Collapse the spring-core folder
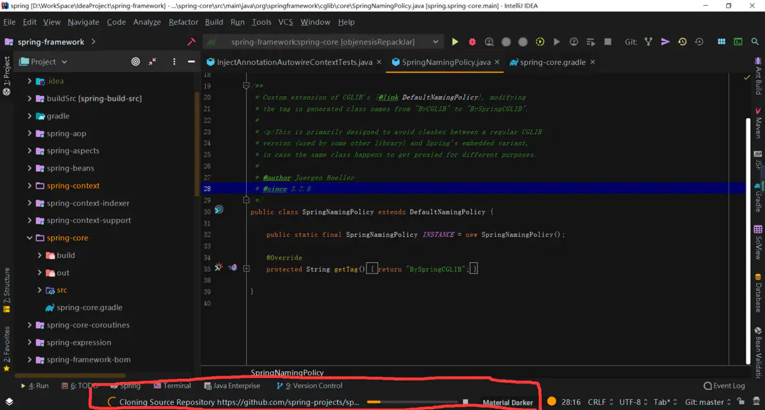 click(x=29, y=237)
